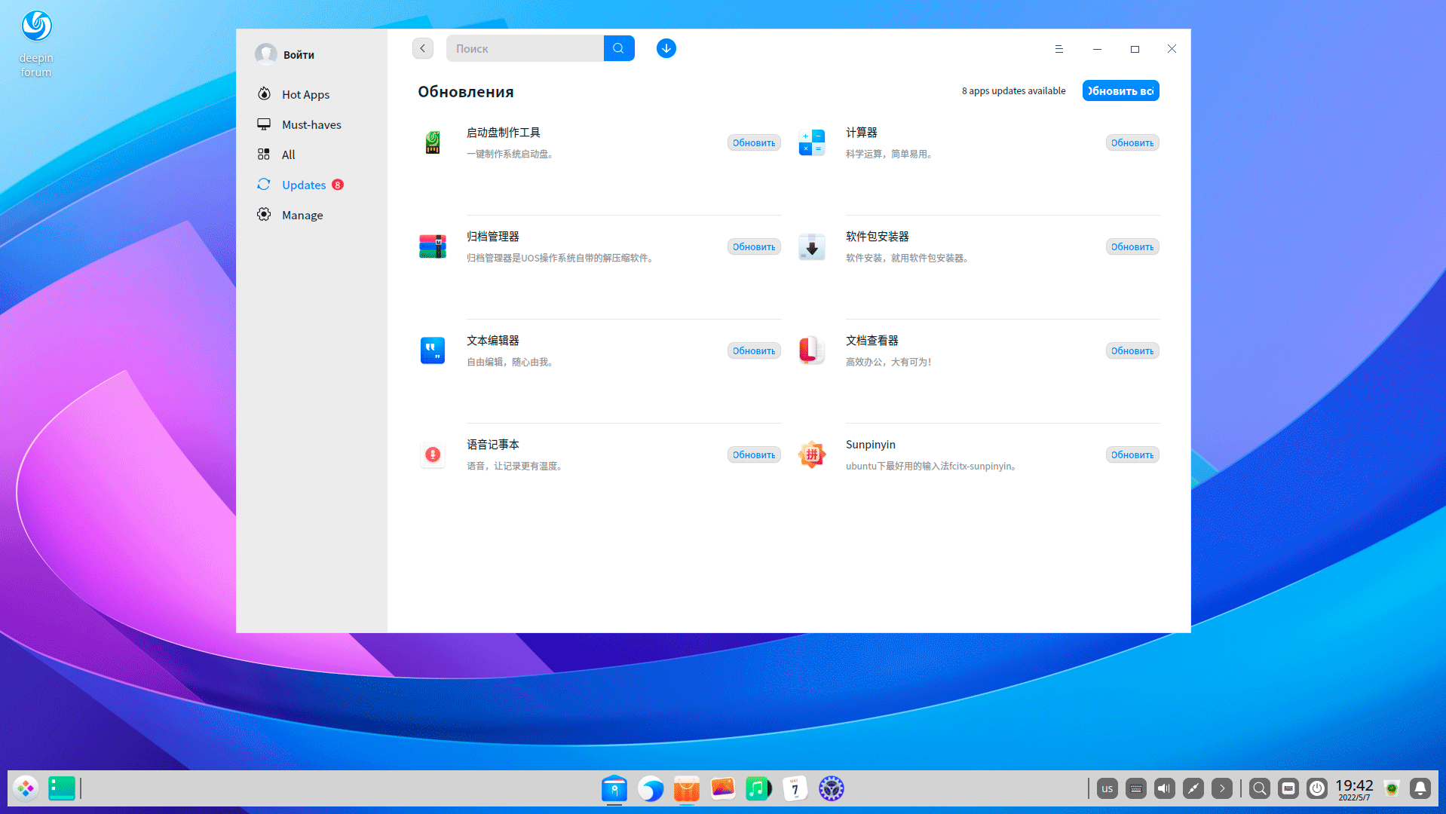Go back using the back arrow
Image resolution: width=1446 pixels, height=814 pixels.
point(422,48)
